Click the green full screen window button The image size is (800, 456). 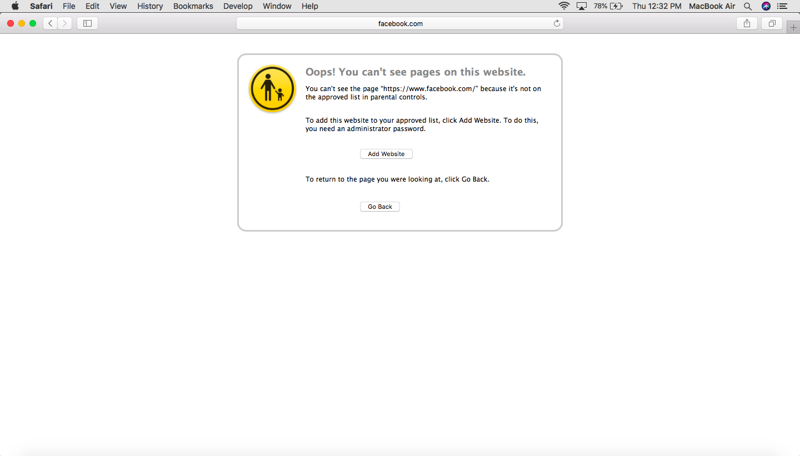coord(33,23)
